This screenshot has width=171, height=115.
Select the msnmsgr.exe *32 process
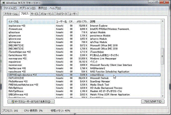point(84,59)
